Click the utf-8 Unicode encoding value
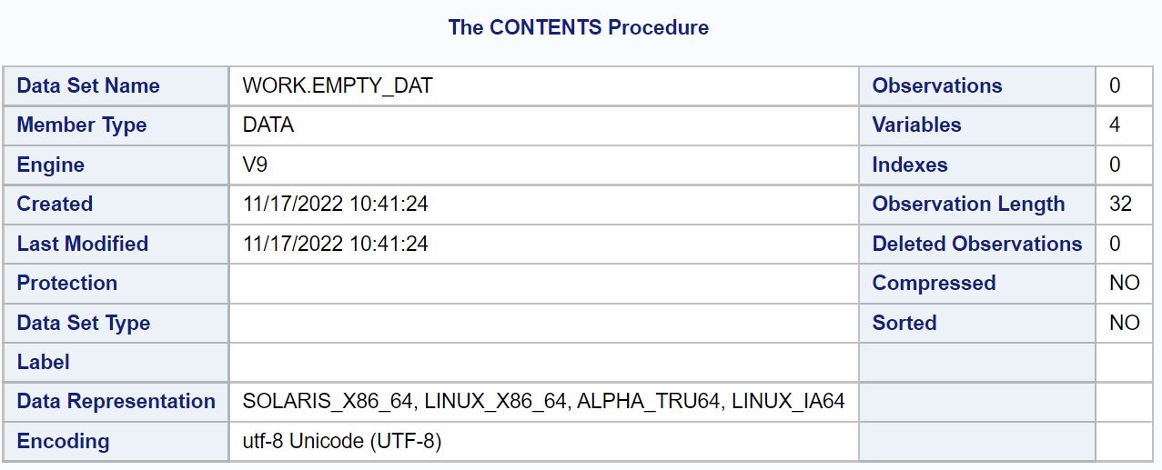This screenshot has width=1162, height=470. point(342,441)
